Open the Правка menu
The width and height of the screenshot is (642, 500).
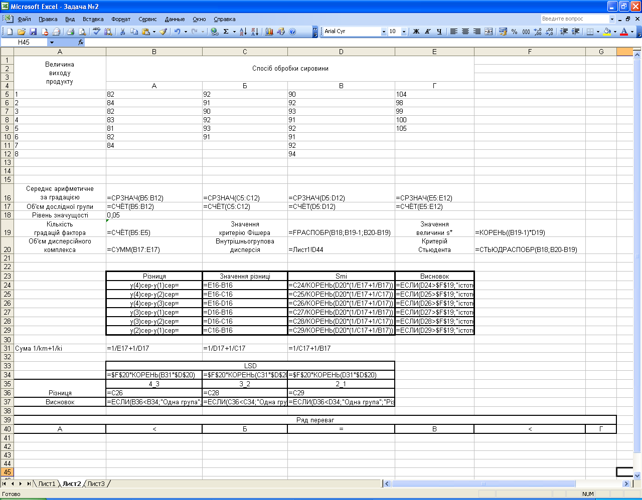48,19
